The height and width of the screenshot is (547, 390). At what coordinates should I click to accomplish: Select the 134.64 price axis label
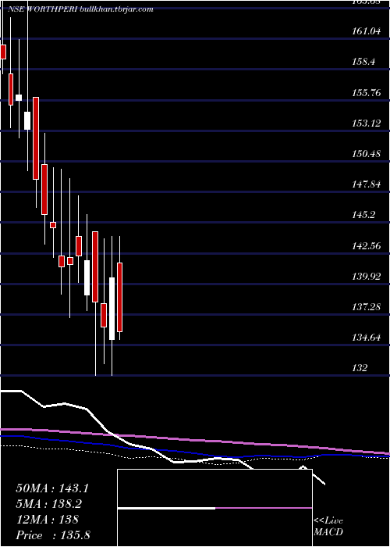367,338
